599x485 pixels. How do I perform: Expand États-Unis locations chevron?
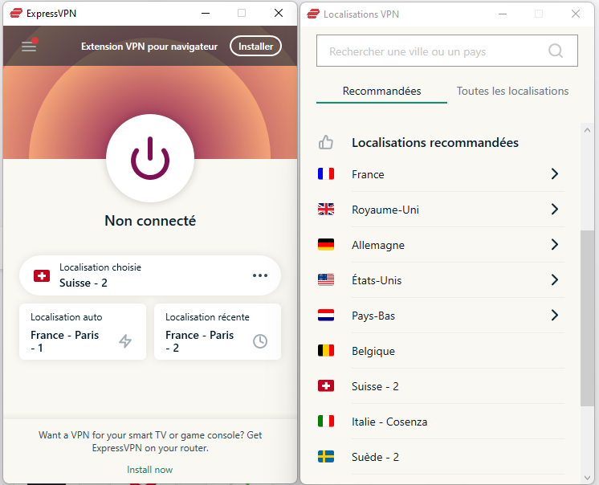tap(555, 280)
